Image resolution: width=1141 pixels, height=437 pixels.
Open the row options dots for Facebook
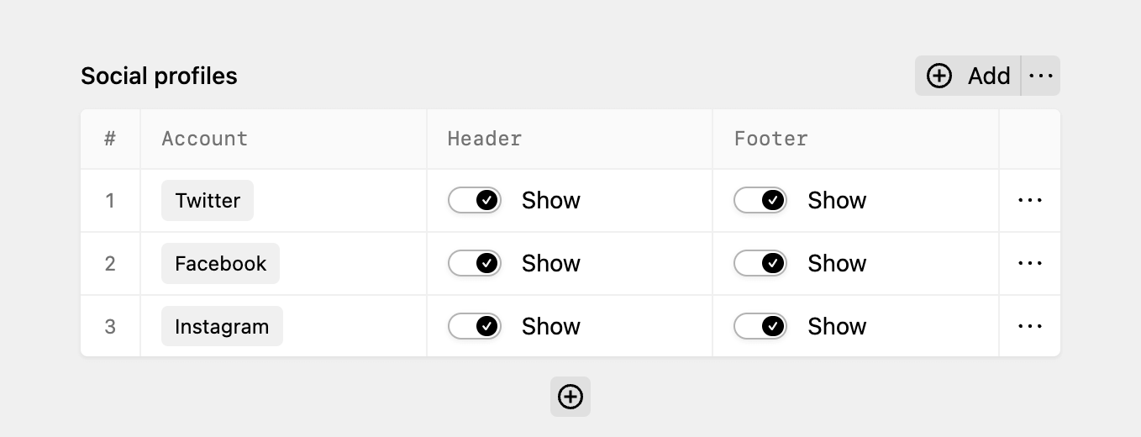click(1030, 263)
